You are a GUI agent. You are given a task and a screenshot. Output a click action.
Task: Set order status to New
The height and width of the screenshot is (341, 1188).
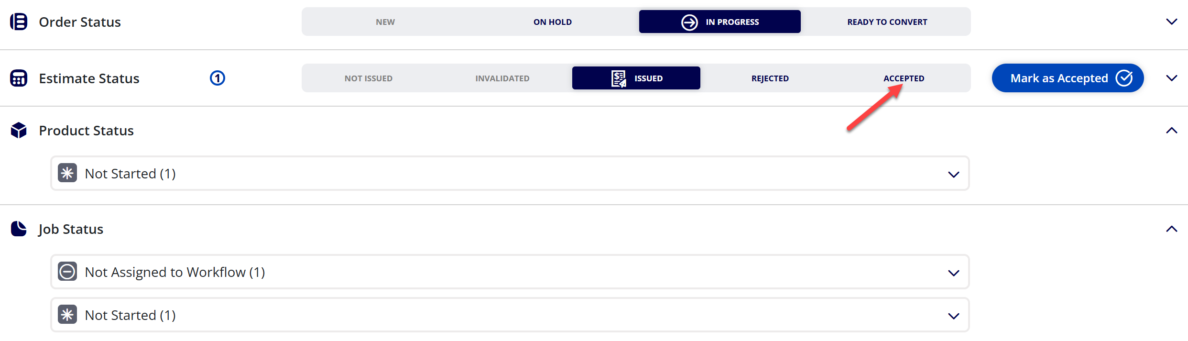click(385, 22)
